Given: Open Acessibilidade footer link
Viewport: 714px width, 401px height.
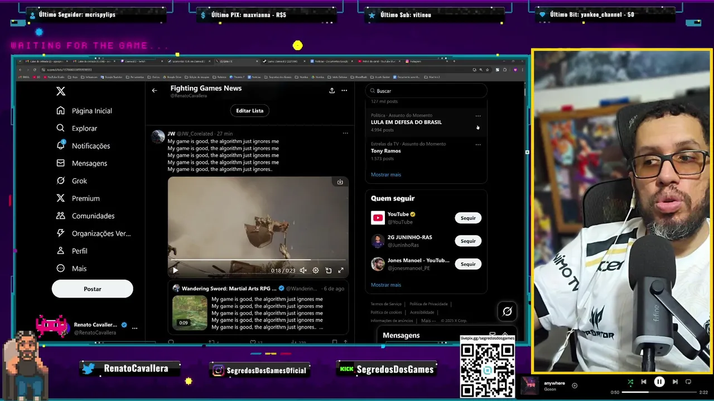Looking at the screenshot, I should tap(422, 312).
